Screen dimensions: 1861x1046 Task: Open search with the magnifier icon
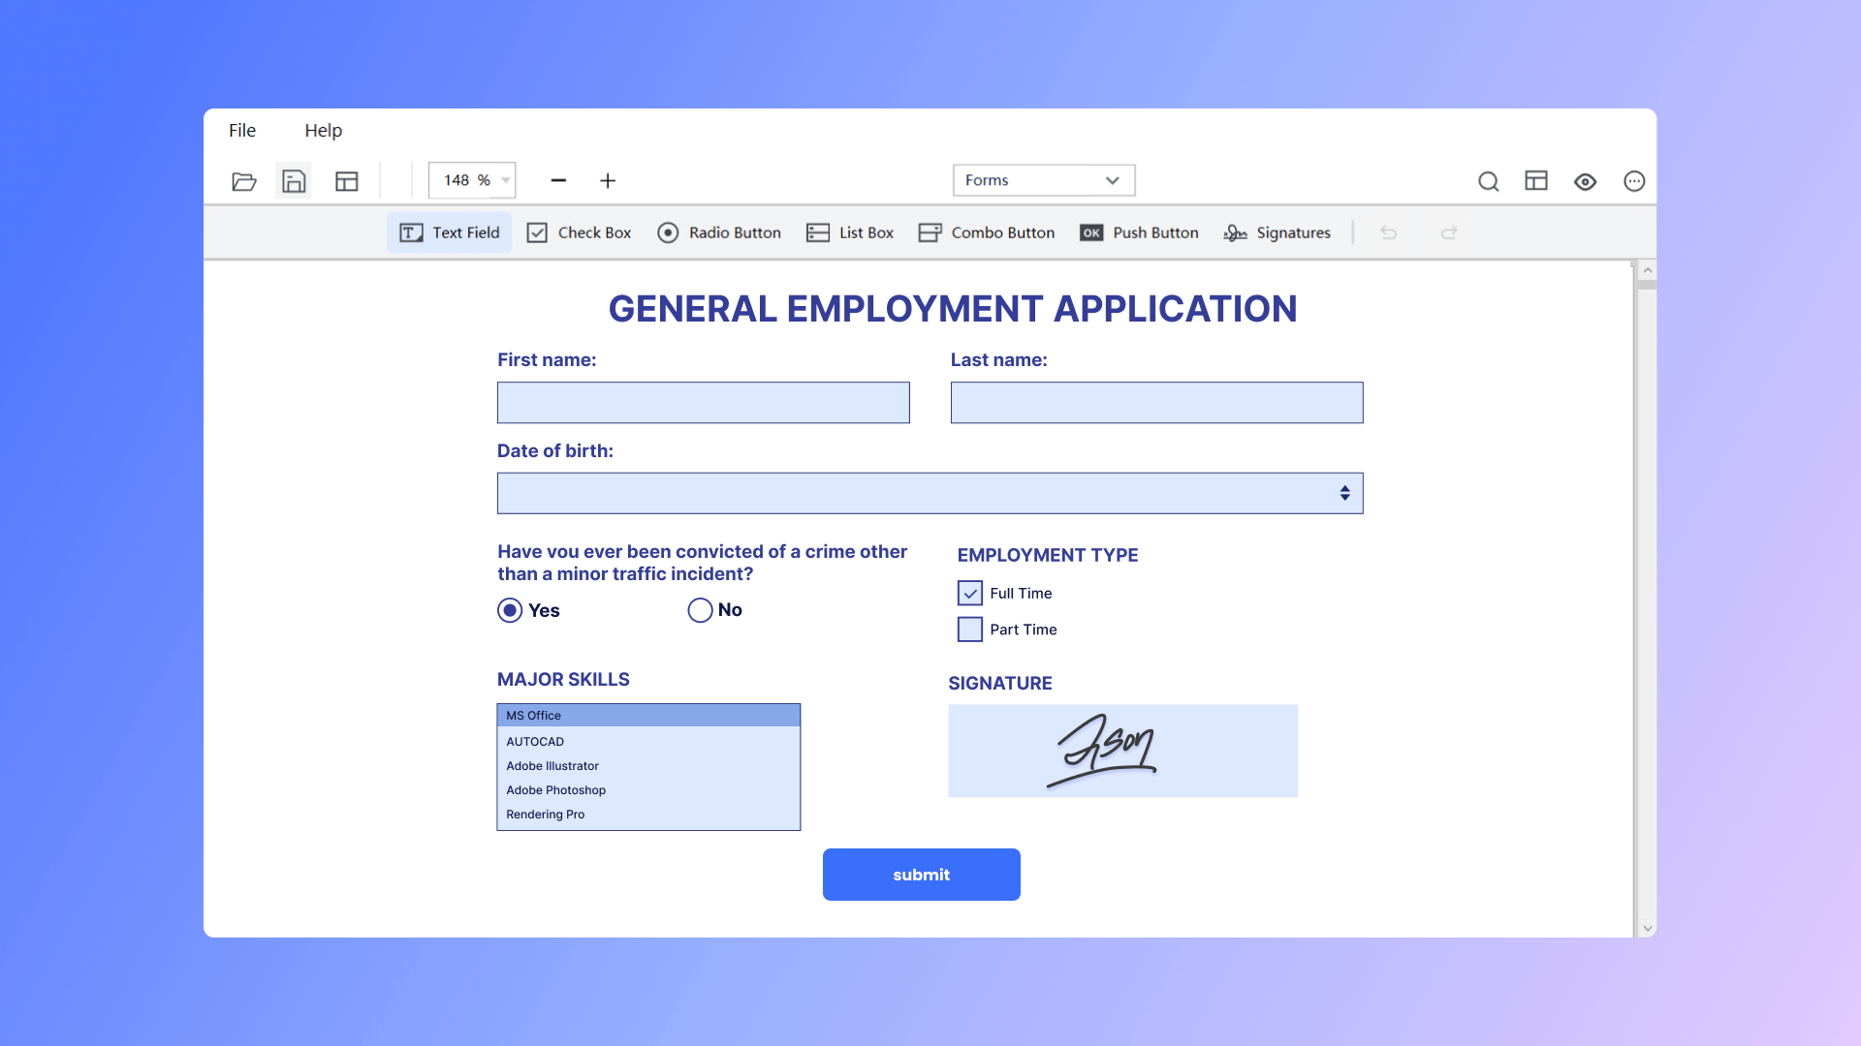1489,181
